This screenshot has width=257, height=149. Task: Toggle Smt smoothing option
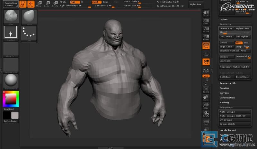[239, 43]
